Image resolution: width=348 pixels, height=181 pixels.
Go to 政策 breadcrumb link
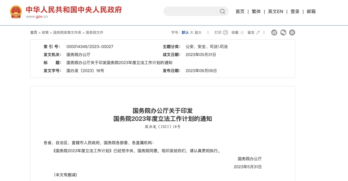coord(45,33)
